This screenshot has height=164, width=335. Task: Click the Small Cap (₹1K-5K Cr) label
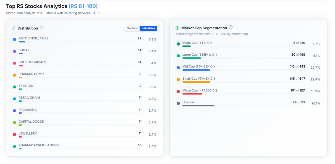[199, 79]
